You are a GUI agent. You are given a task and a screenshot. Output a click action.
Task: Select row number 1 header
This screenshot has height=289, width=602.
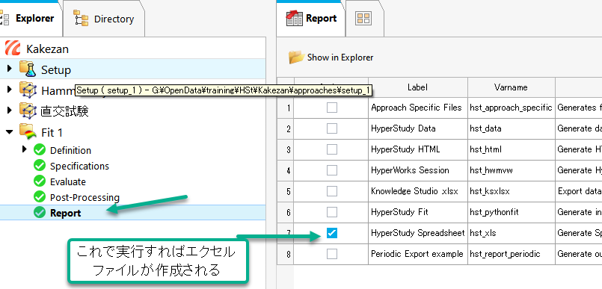pyautogui.click(x=285, y=108)
